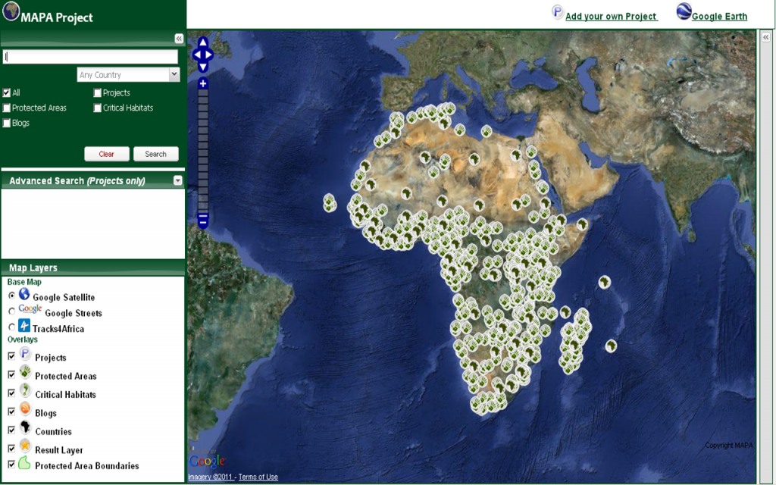Click the Google Streets logo icon

click(30, 309)
